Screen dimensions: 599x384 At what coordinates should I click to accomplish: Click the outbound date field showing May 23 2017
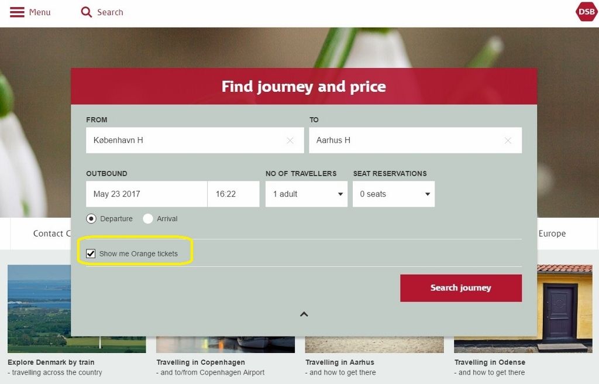[146, 194]
